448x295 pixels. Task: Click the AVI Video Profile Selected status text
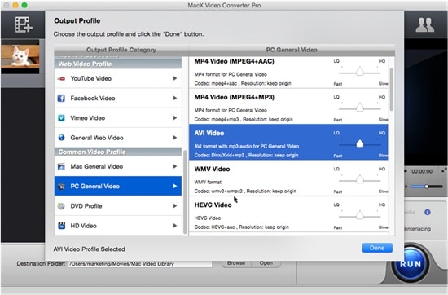tap(89, 249)
